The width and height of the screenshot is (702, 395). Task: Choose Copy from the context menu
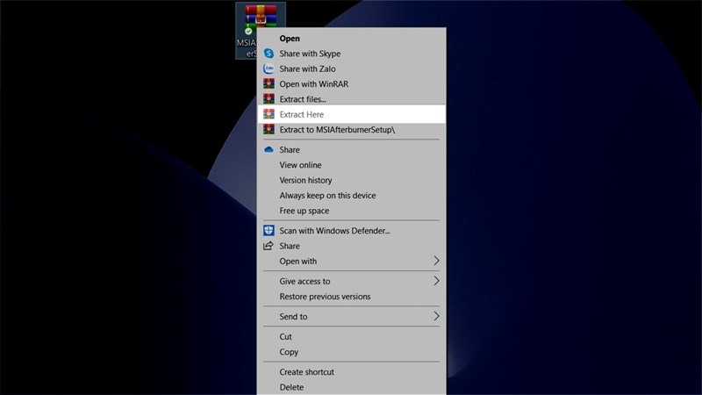pyautogui.click(x=352, y=352)
